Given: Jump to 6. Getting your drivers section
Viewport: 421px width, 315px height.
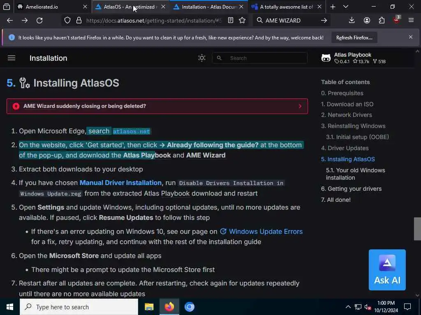Looking at the screenshot, I should click(x=351, y=189).
